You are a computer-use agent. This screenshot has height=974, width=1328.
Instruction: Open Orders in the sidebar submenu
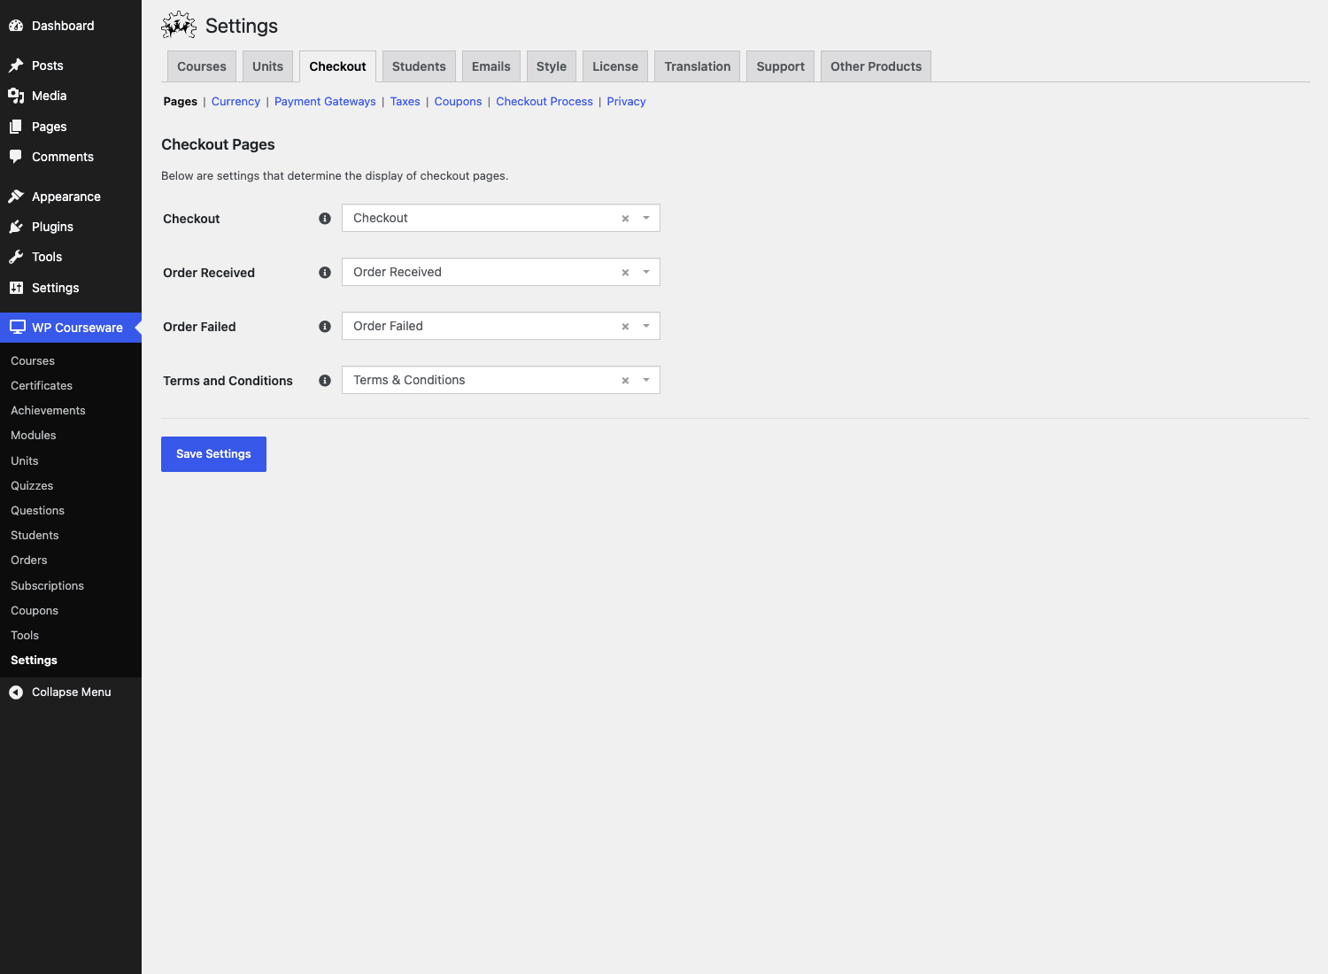click(x=29, y=560)
